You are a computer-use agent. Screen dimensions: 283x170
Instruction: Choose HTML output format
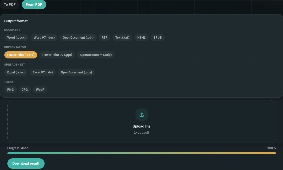tap(141, 37)
